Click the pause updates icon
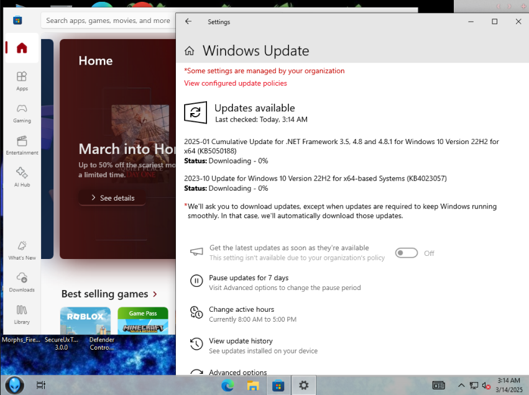 (x=196, y=280)
